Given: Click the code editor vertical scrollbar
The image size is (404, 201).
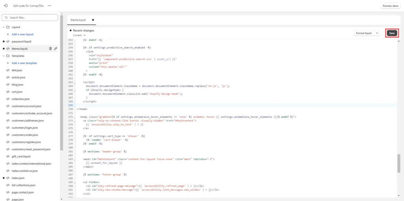Looking at the screenshot, I should 398,163.
